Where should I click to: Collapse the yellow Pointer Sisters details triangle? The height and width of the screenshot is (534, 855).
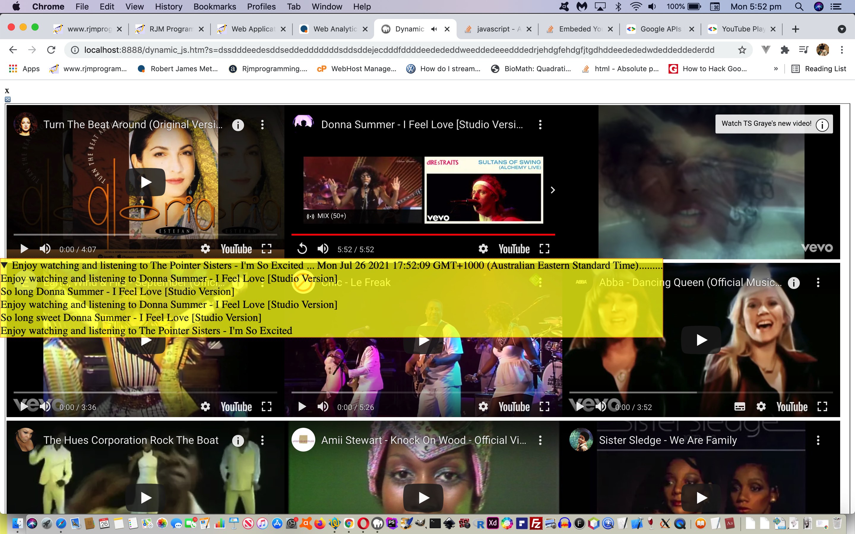pos(4,265)
